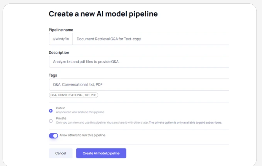
Task: Click the Pipeline name text field
Action: click(150, 39)
